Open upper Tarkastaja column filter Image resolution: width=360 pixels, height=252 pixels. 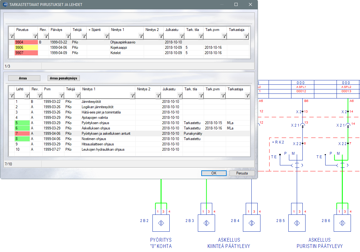pyautogui.click(x=246, y=36)
